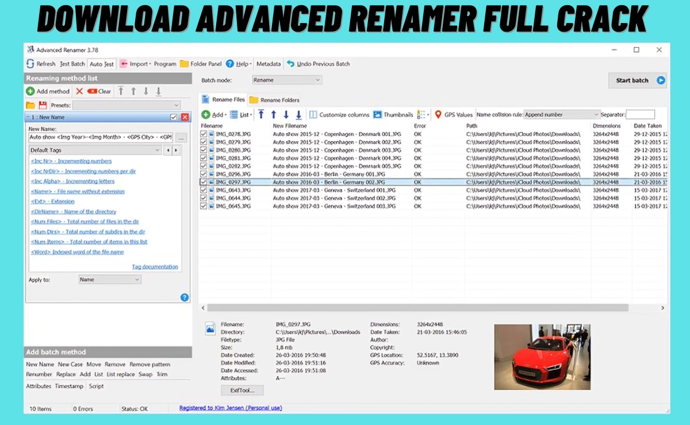Switch to the Rename Files tab
690x425 pixels.
click(223, 99)
